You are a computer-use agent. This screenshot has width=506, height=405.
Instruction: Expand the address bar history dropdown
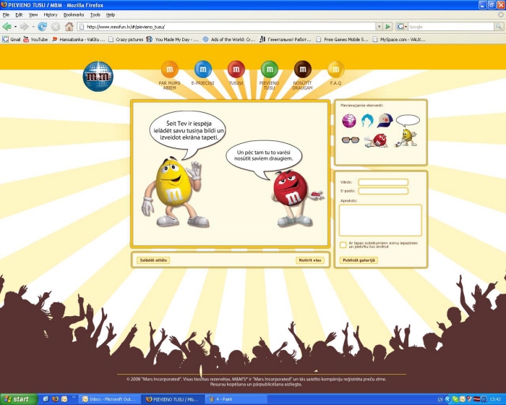click(x=379, y=27)
